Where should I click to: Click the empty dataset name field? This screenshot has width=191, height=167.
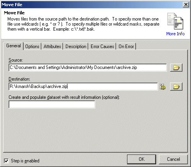pyautogui.click(x=52, y=104)
